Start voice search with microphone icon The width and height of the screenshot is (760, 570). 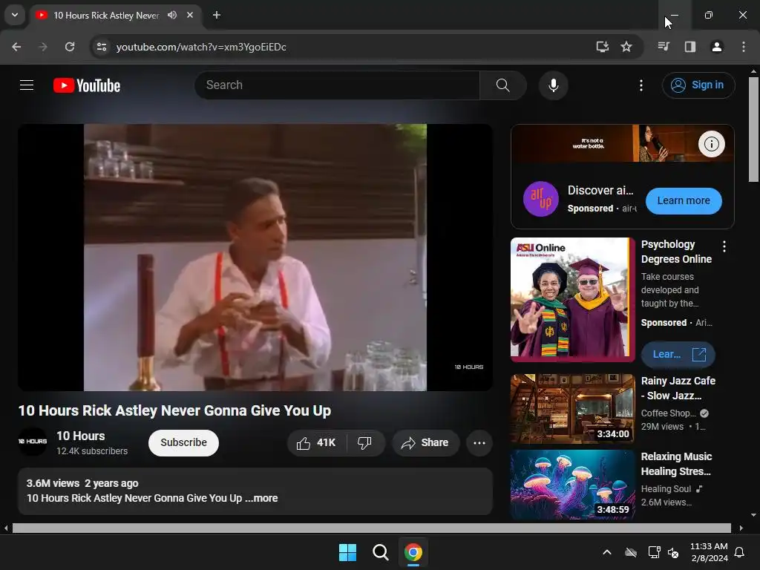553,85
